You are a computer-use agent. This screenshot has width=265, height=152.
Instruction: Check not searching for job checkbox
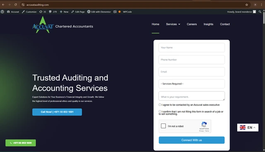160,112
